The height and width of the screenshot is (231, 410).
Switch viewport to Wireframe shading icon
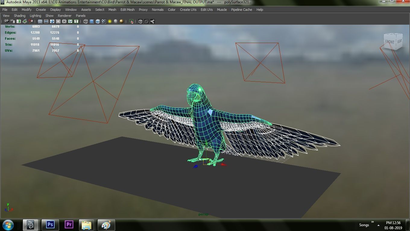86,21
